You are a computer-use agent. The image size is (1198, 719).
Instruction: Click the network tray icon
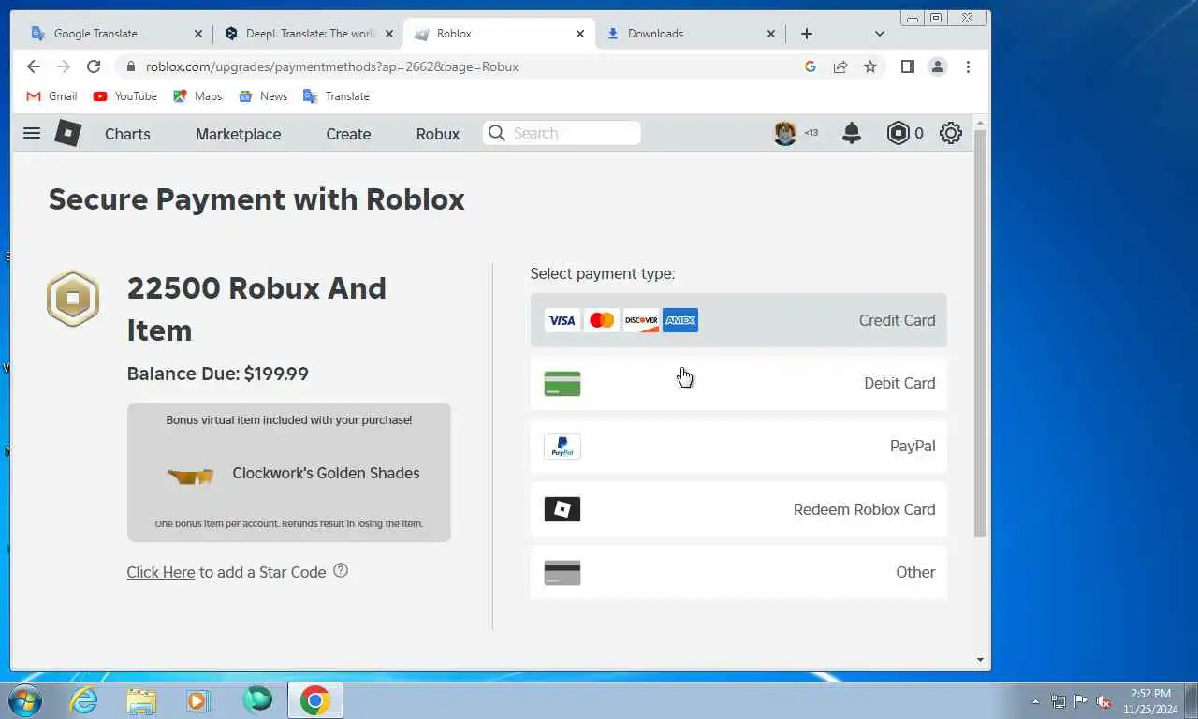click(x=1059, y=701)
